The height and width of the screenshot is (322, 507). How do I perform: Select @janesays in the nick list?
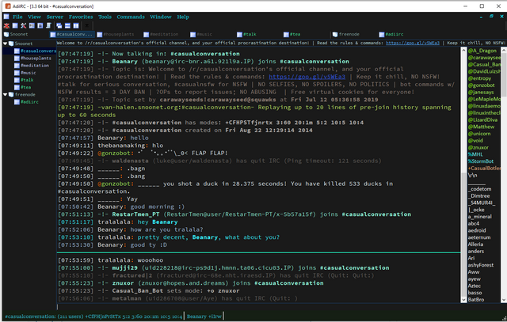[481, 92]
